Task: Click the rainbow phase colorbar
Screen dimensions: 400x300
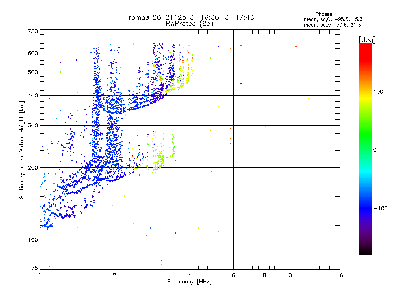Action: 366,149
